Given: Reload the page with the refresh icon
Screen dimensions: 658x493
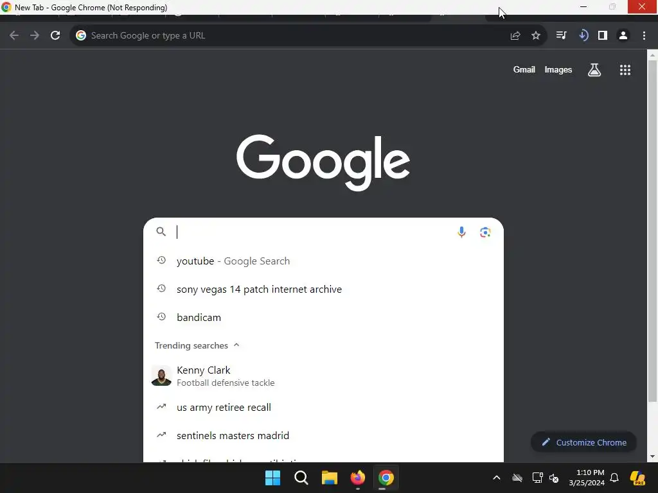Looking at the screenshot, I should (x=55, y=36).
